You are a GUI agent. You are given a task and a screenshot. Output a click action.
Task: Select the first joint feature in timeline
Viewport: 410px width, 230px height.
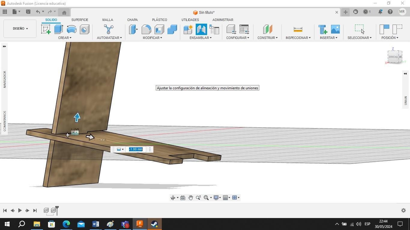click(x=46, y=210)
